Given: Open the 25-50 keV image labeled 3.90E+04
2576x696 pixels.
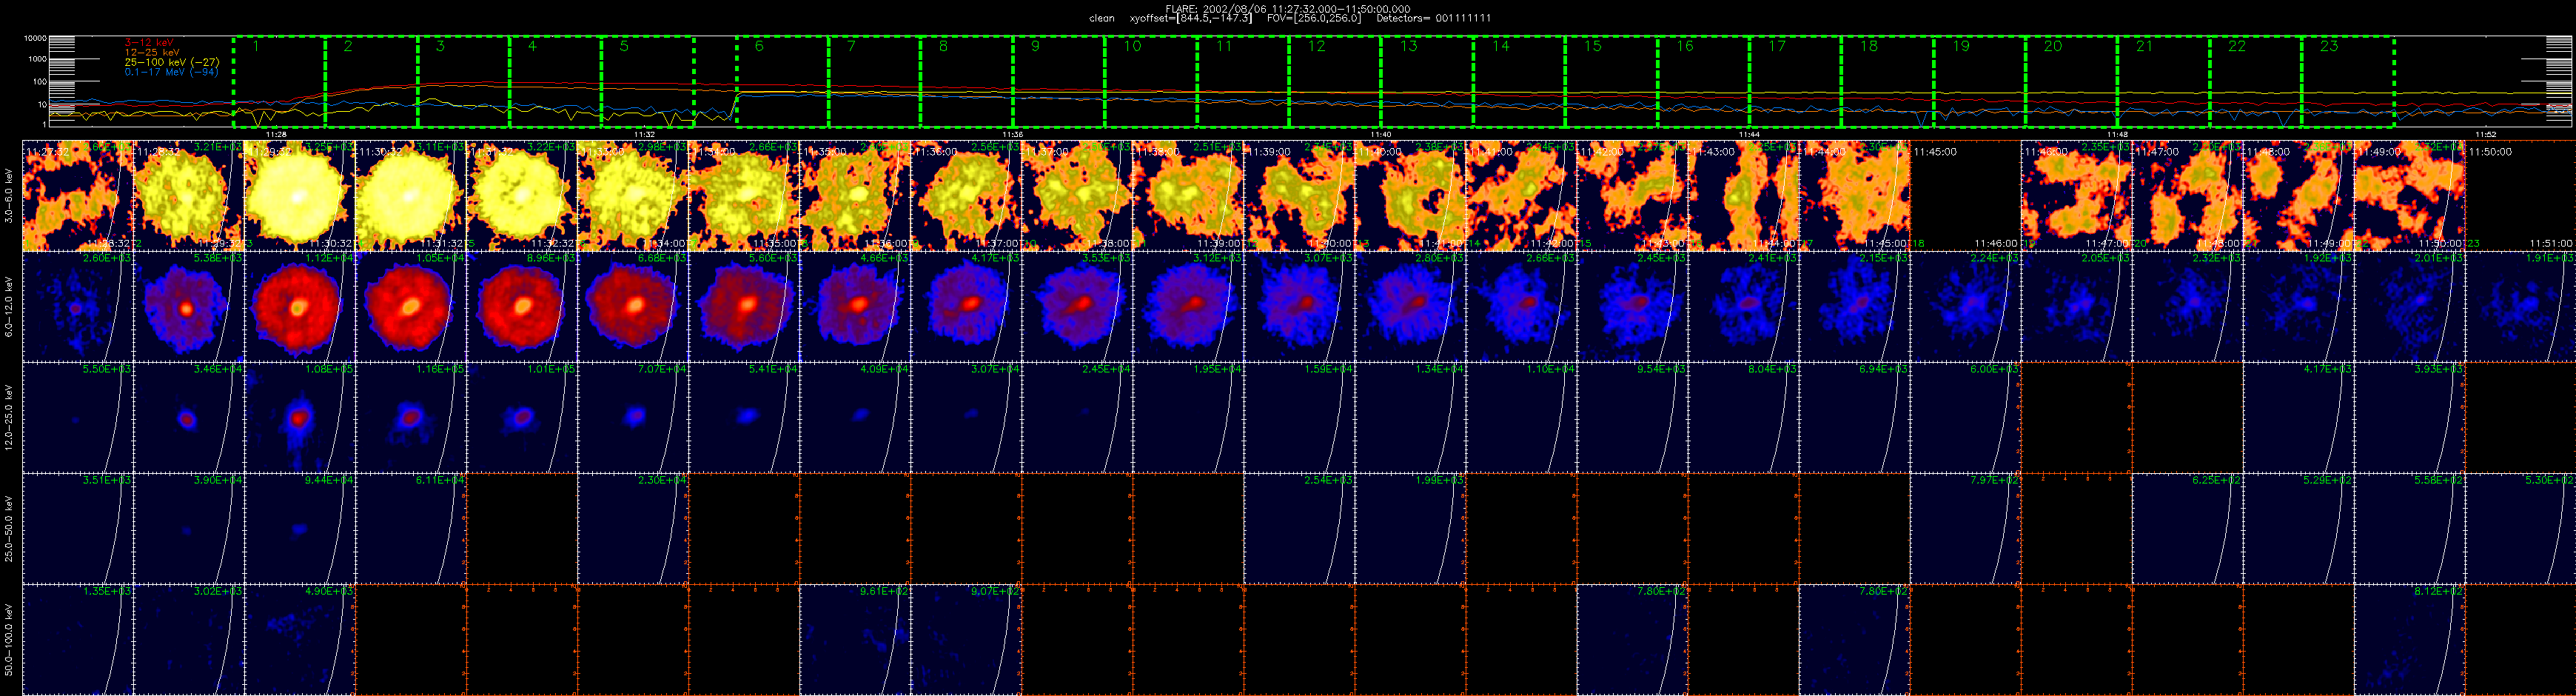Looking at the screenshot, I should (x=189, y=529).
